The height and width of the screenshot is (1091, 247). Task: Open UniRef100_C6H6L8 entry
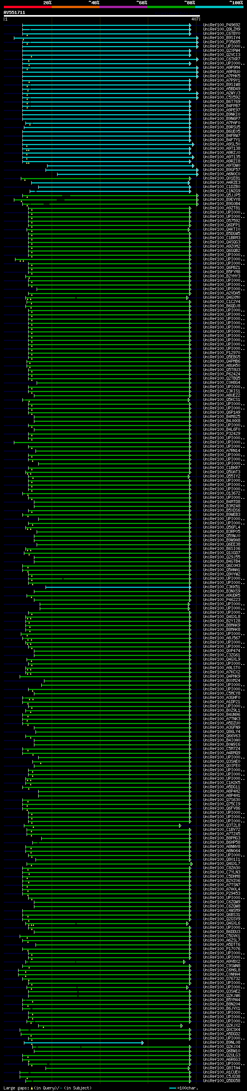point(222,970)
